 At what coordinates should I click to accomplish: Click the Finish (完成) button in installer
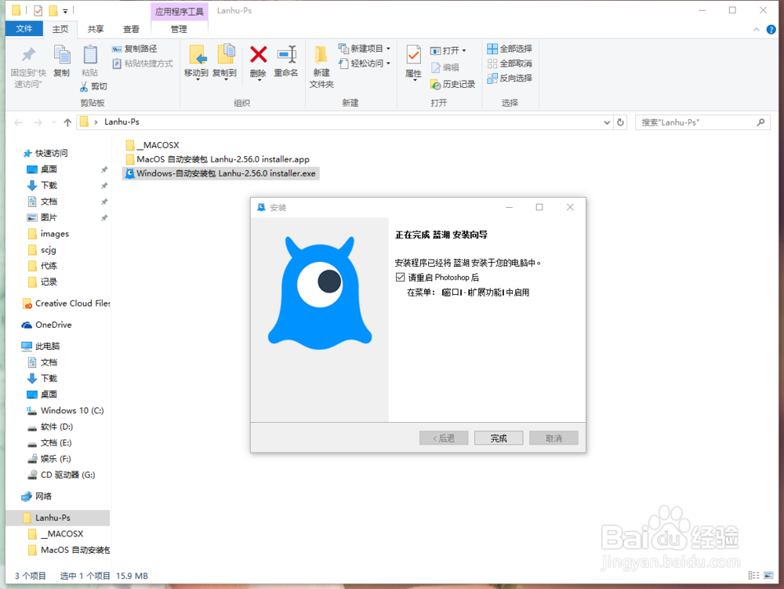pos(499,438)
